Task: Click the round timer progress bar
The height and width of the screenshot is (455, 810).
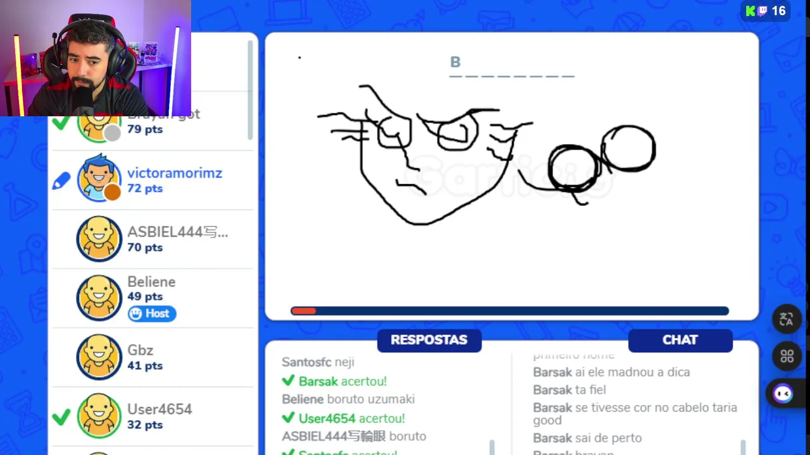Action: coord(509,311)
